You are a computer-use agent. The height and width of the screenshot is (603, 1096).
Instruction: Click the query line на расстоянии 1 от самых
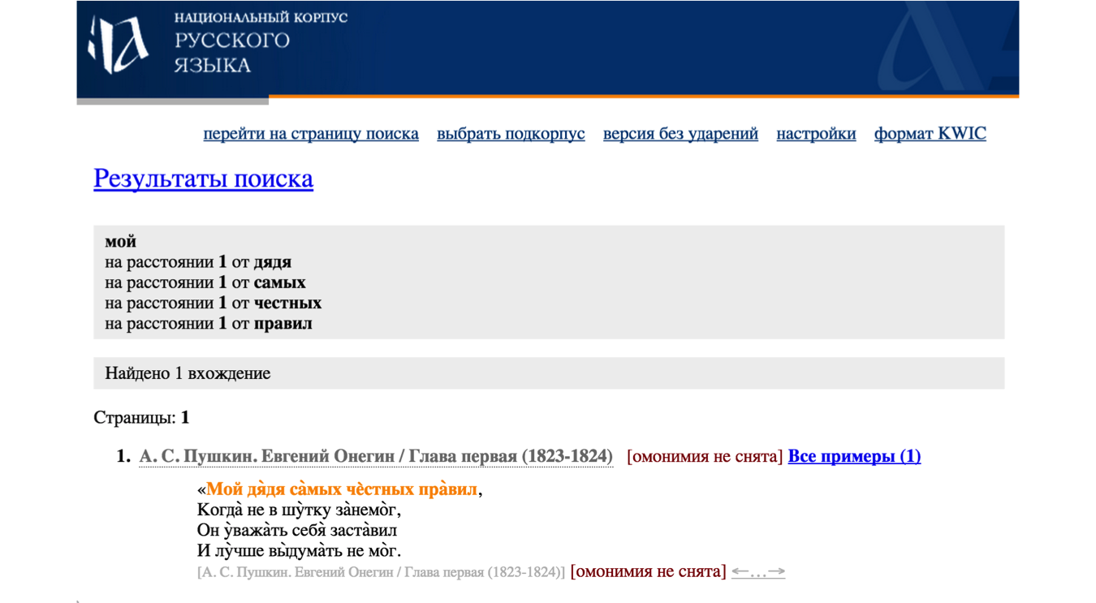tap(205, 282)
